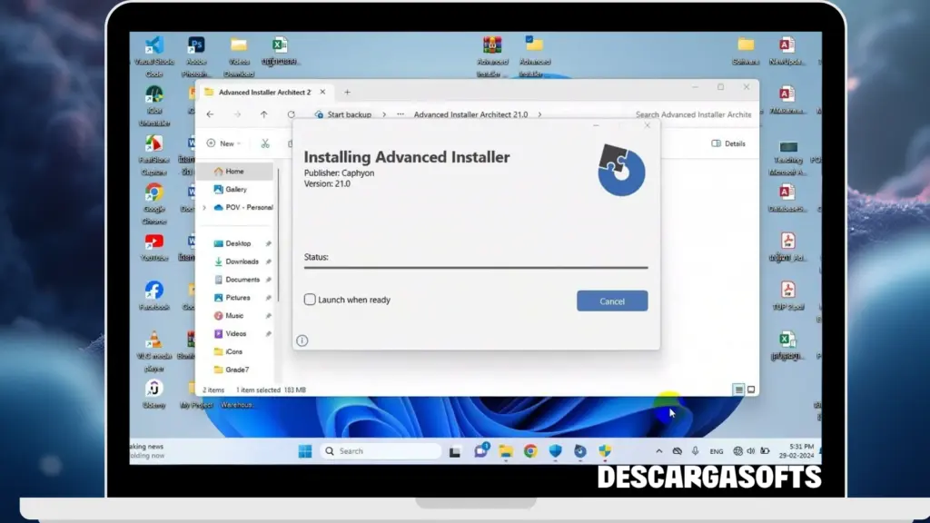Launch Google Chrome from the taskbar
Viewport: 930px width, 523px height.
(x=529, y=450)
